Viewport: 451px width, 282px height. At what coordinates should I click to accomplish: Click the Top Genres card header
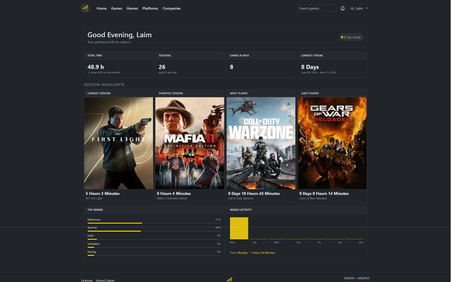[154, 210]
